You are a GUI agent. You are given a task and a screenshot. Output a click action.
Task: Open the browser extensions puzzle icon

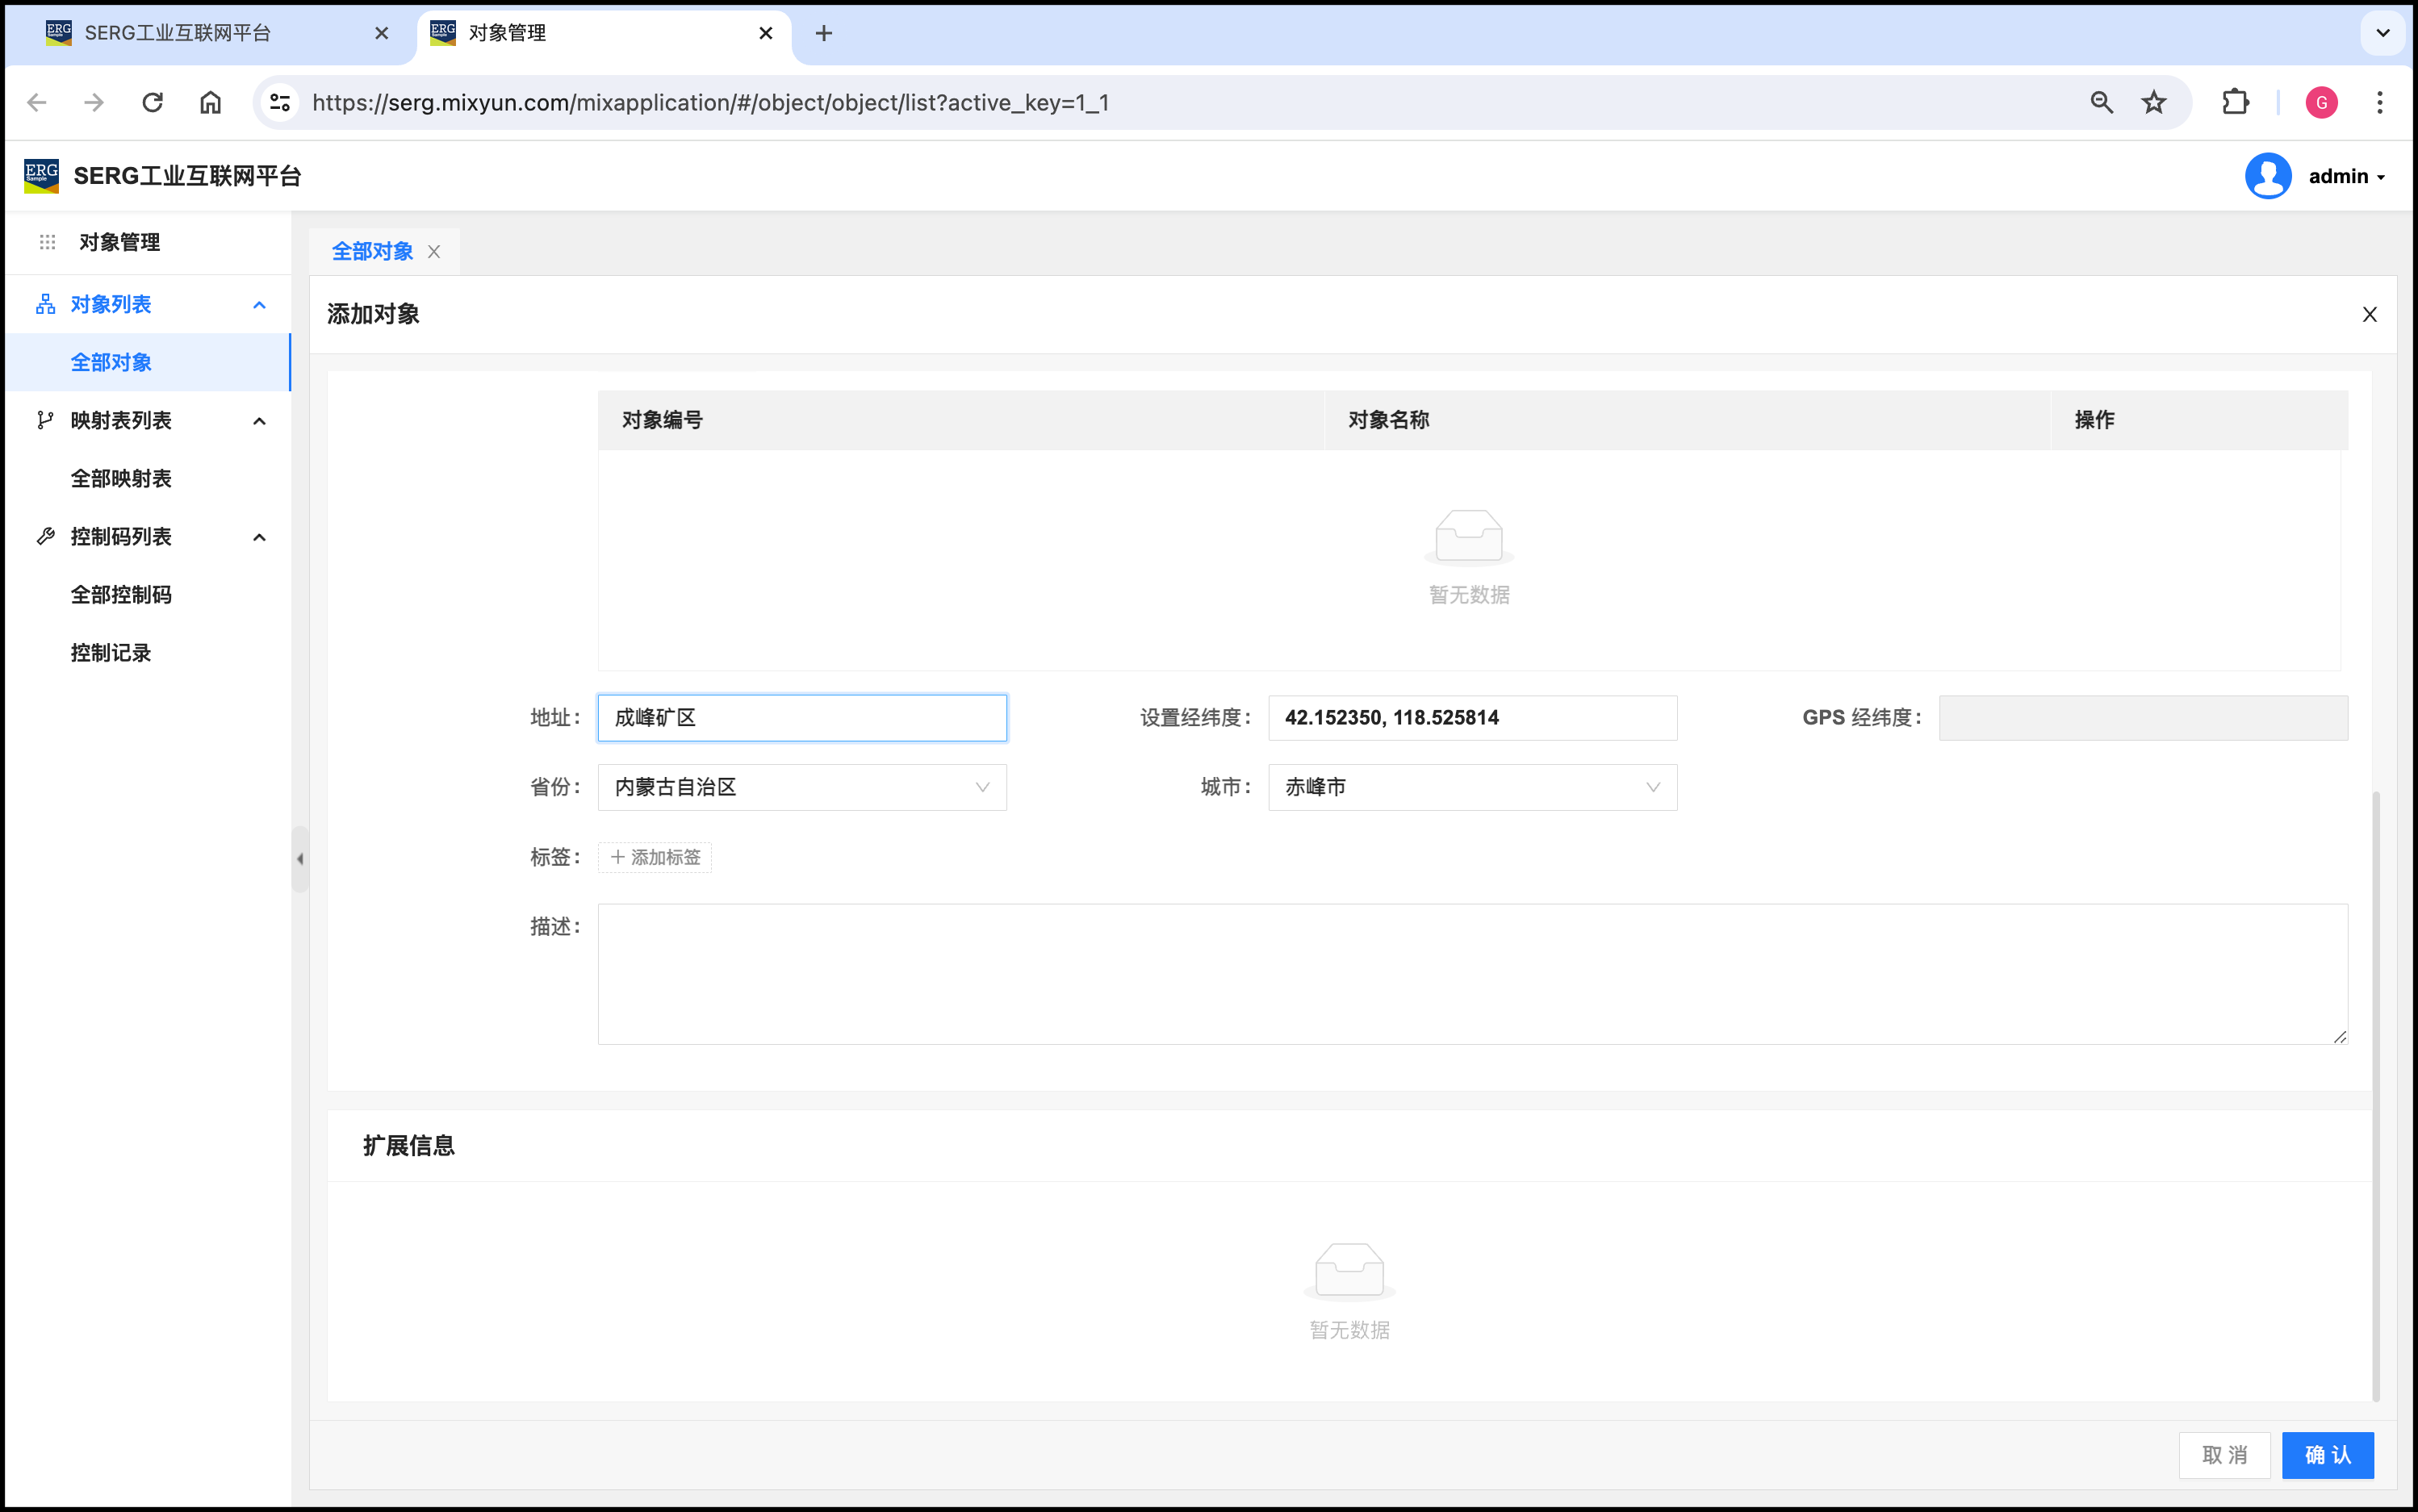tap(2235, 102)
